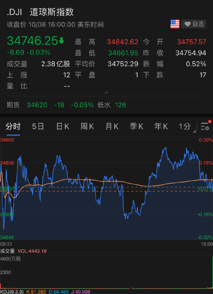
Task: Open the 季K chart tab
Action: point(136,127)
